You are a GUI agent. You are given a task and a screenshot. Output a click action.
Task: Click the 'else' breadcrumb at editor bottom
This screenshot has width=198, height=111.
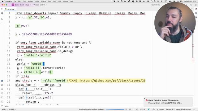coord(7,106)
